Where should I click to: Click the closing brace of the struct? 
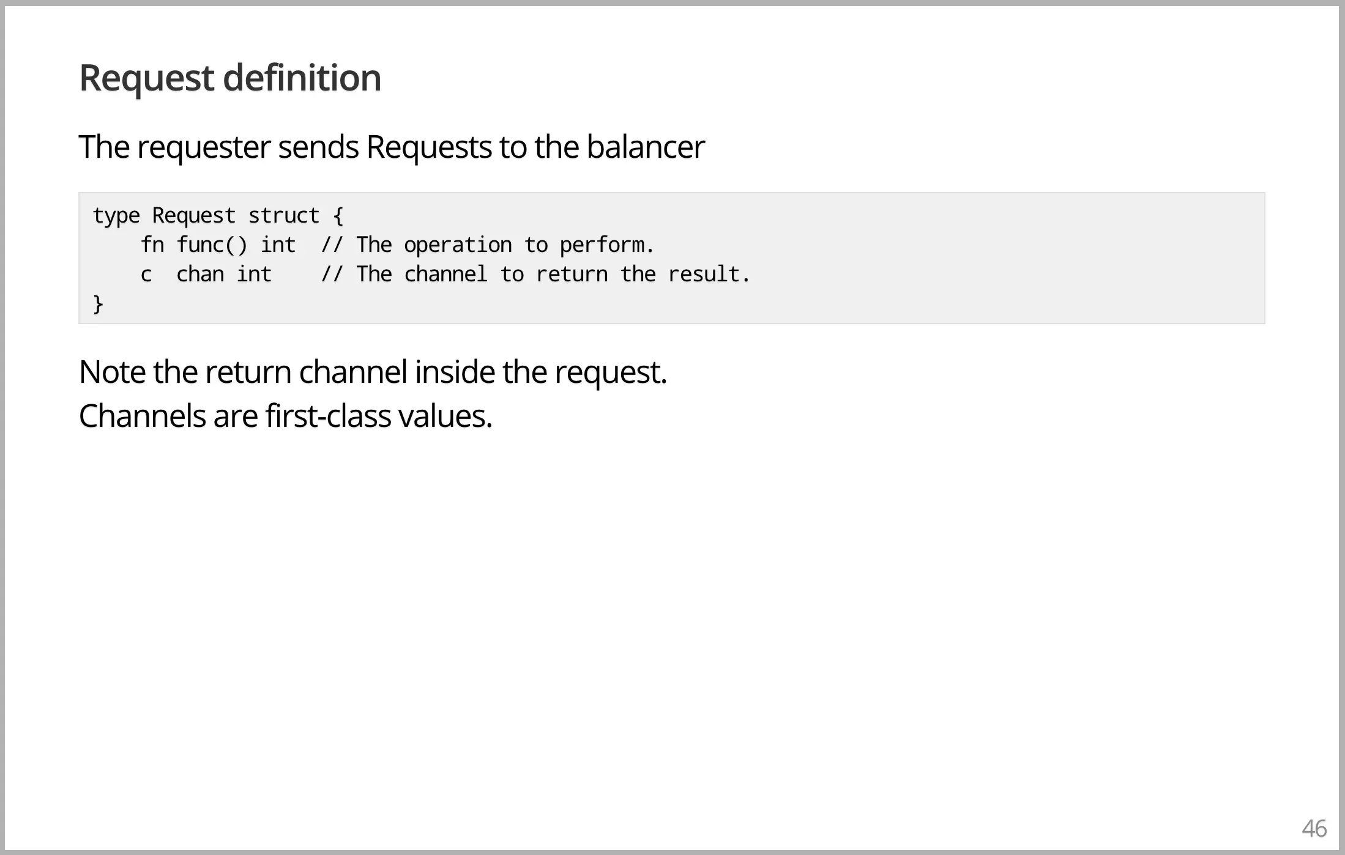pos(98,304)
